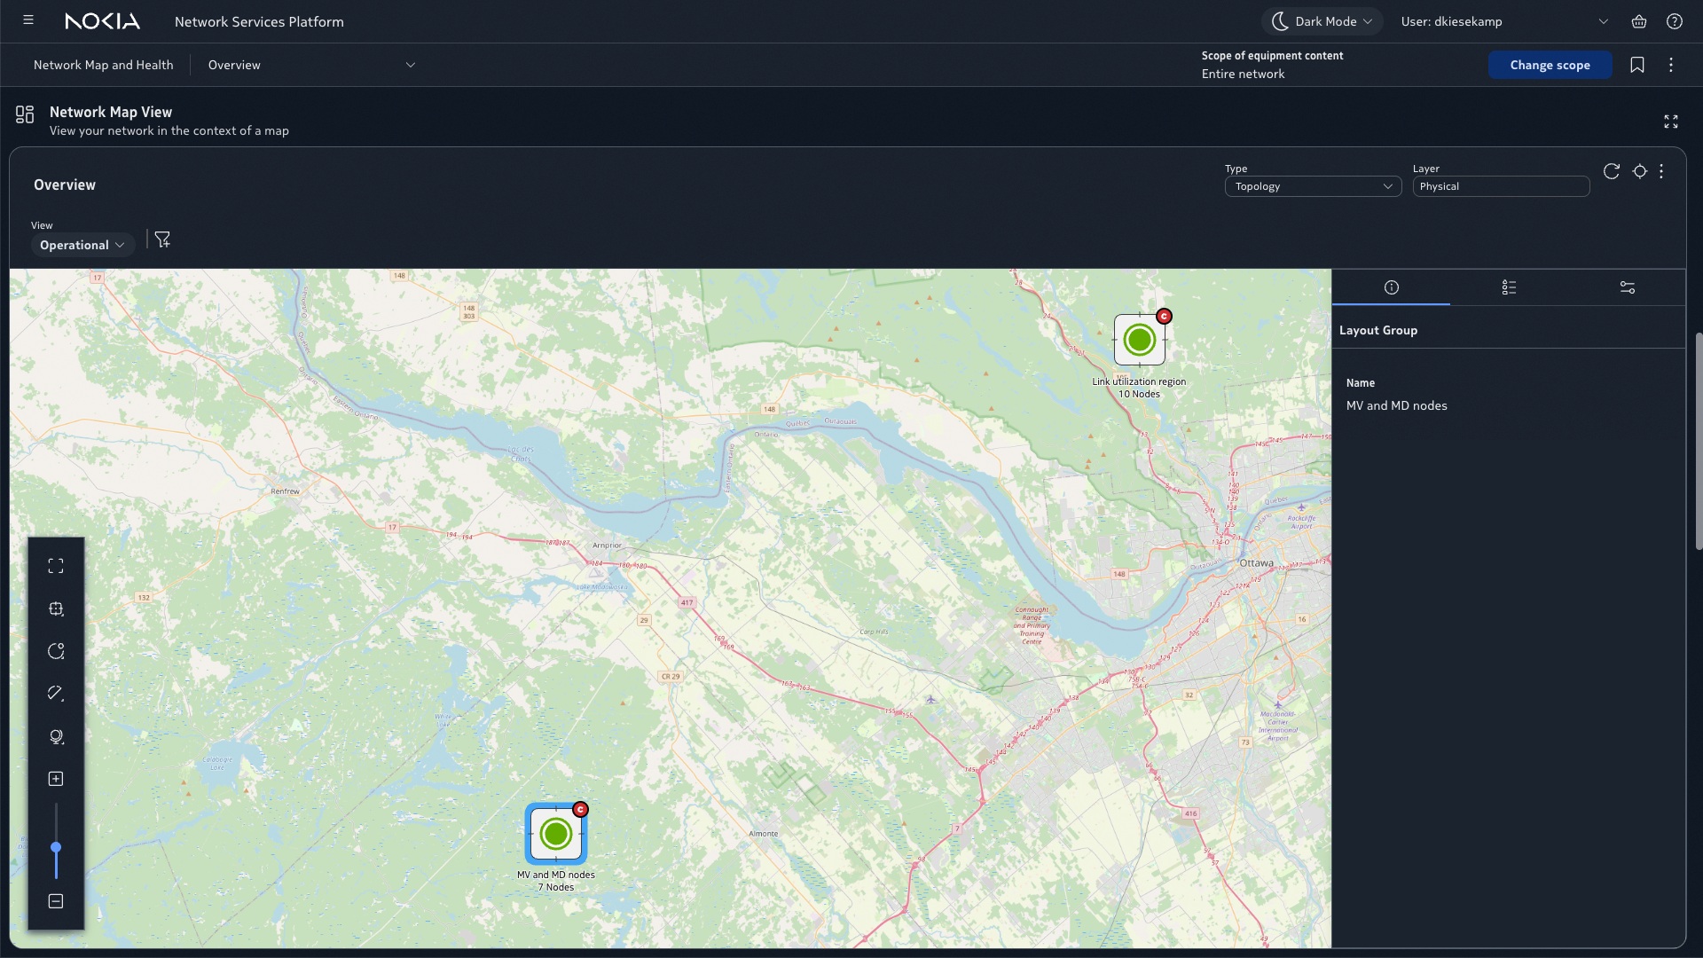
Task: Open the Overview navigation dropdown
Action: pos(310,65)
